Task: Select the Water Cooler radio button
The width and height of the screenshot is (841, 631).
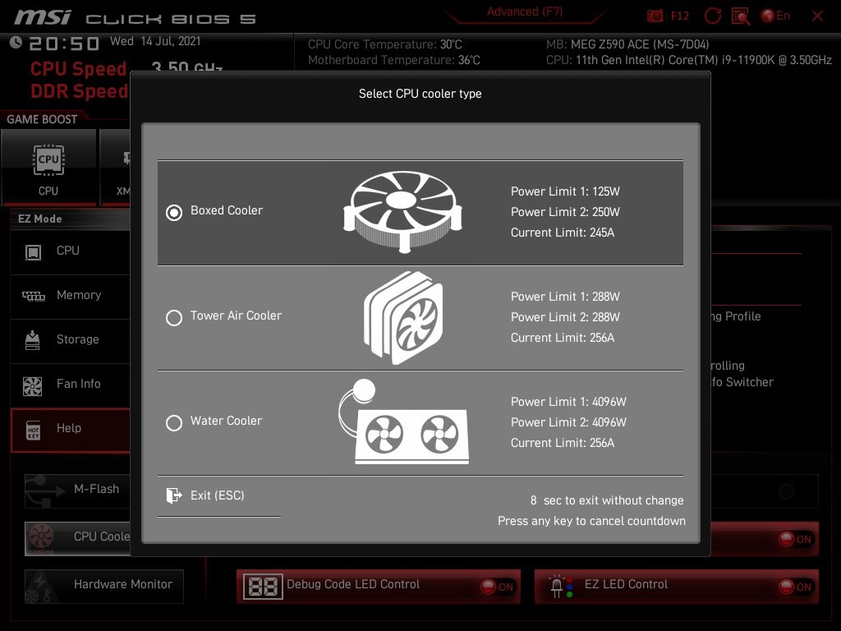Action: coord(174,423)
